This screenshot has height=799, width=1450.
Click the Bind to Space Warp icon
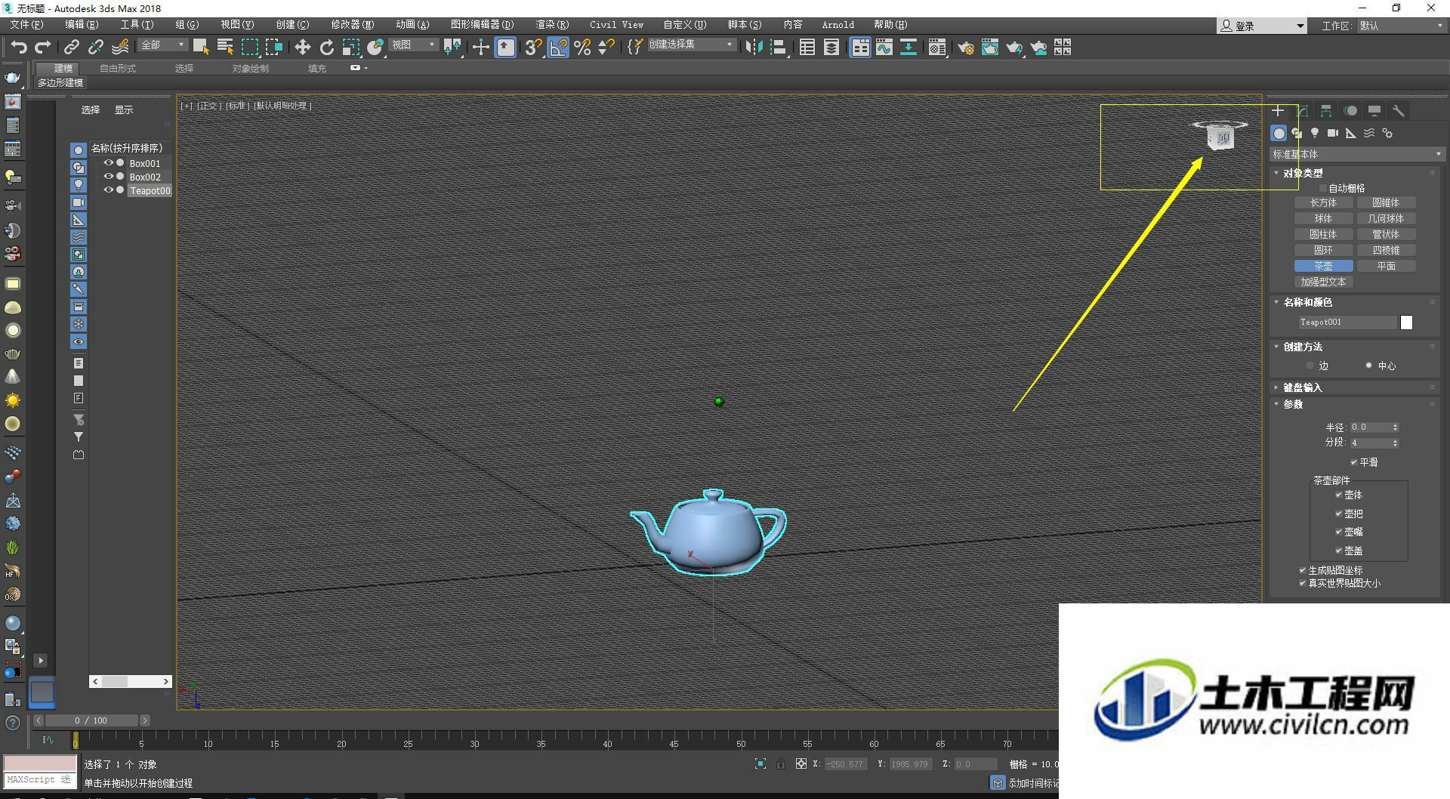pos(120,48)
